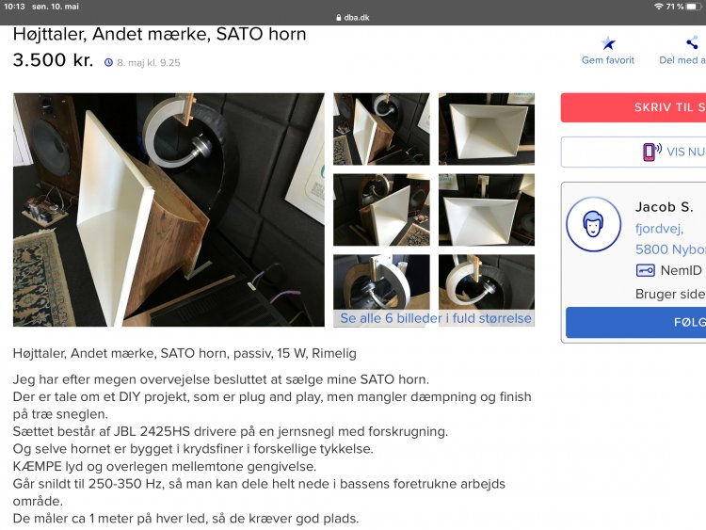The height and width of the screenshot is (530, 706).
Task: Select top-left thumbnail of horn side view
Action: 381,129
